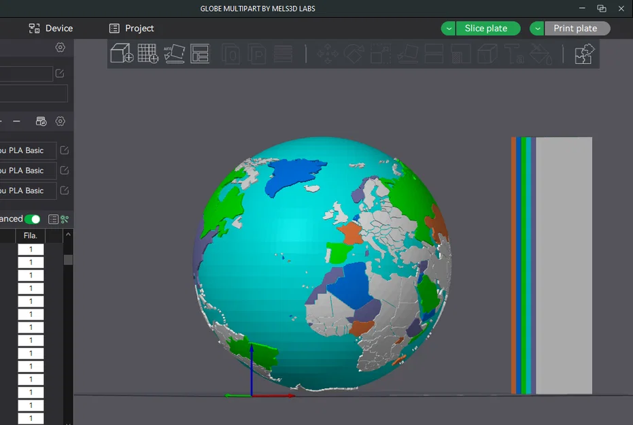The height and width of the screenshot is (425, 633).
Task: Select the Scale tool
Action: point(381,54)
